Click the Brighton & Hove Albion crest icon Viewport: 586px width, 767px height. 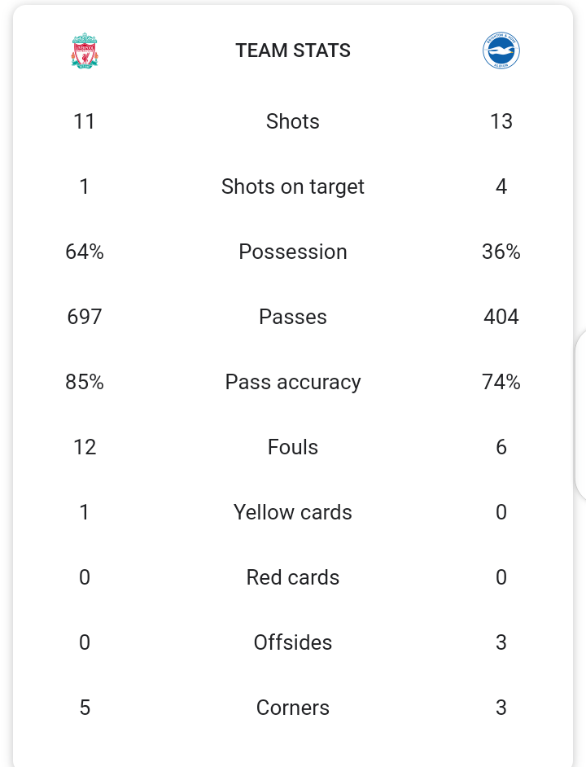click(501, 50)
